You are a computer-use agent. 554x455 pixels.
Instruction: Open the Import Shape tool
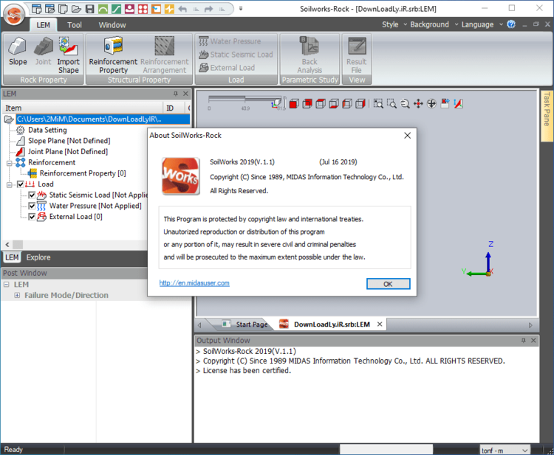pos(68,55)
